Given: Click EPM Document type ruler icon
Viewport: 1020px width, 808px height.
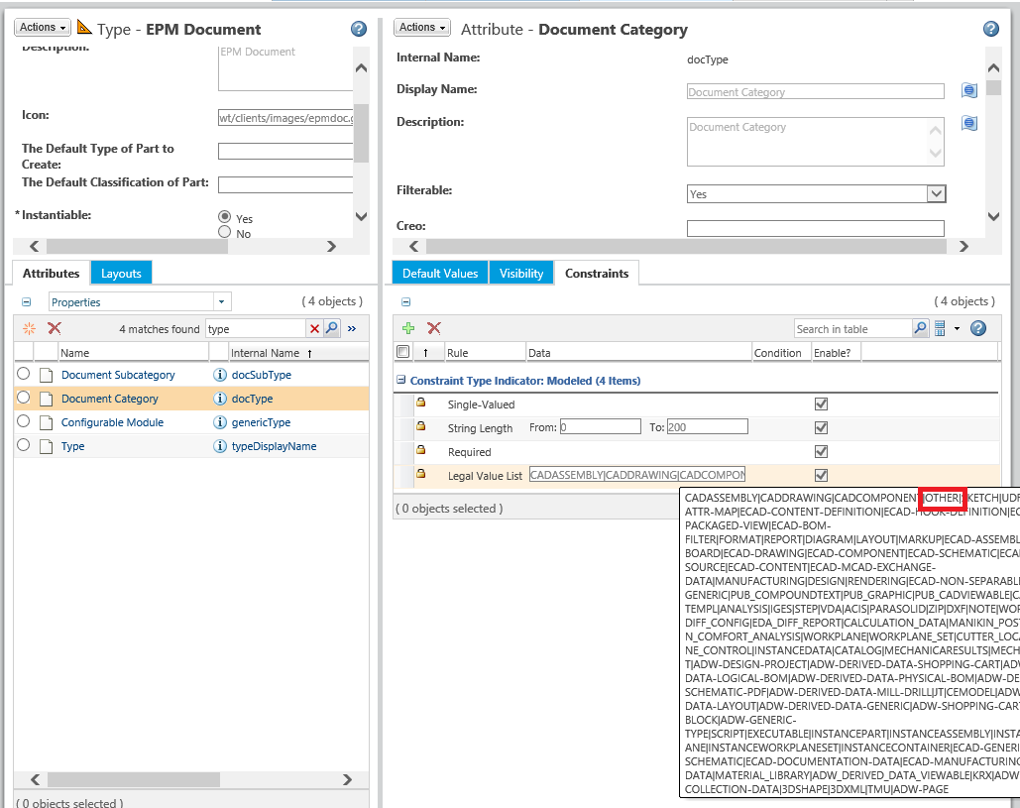Looking at the screenshot, I should coord(84,28).
